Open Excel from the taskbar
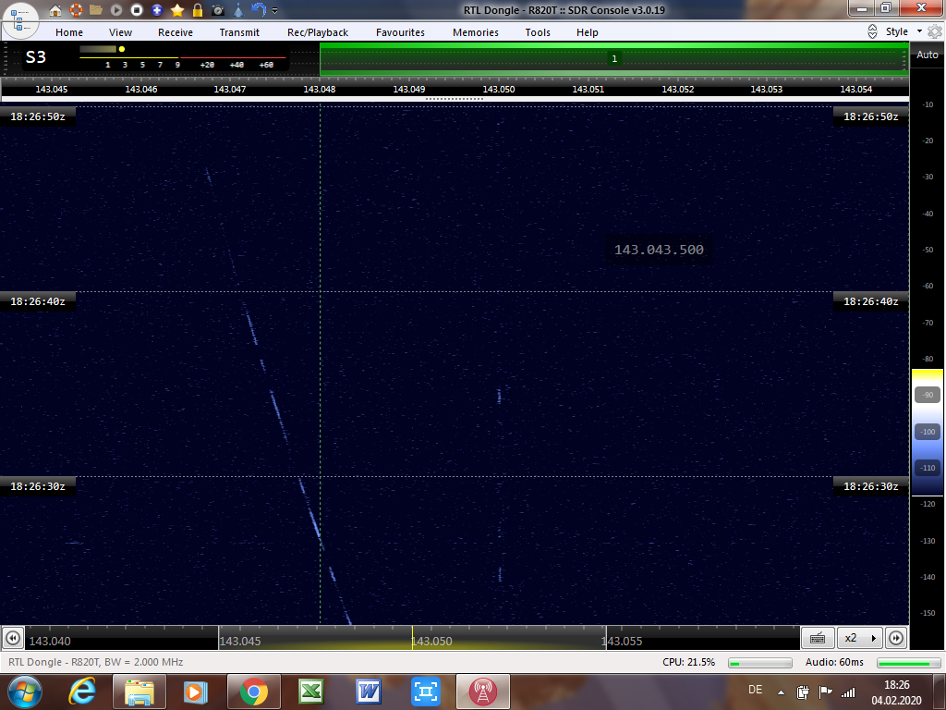The height and width of the screenshot is (710, 946). (x=311, y=692)
